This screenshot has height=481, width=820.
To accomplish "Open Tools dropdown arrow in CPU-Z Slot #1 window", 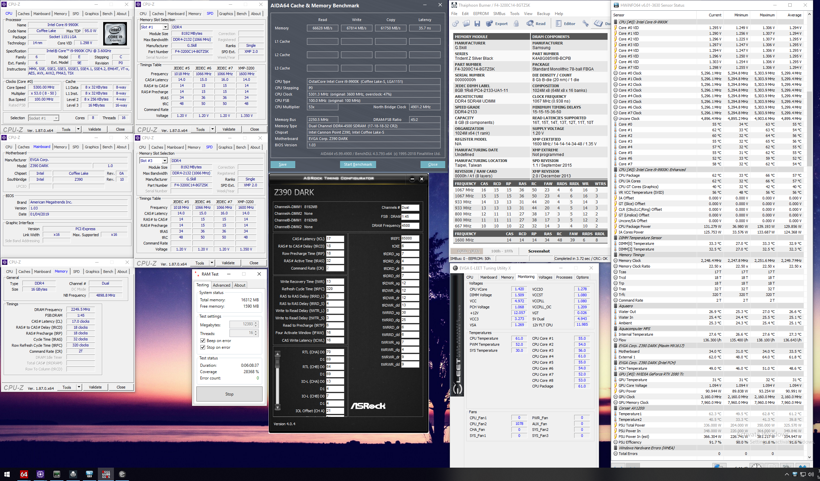I will coord(212,129).
